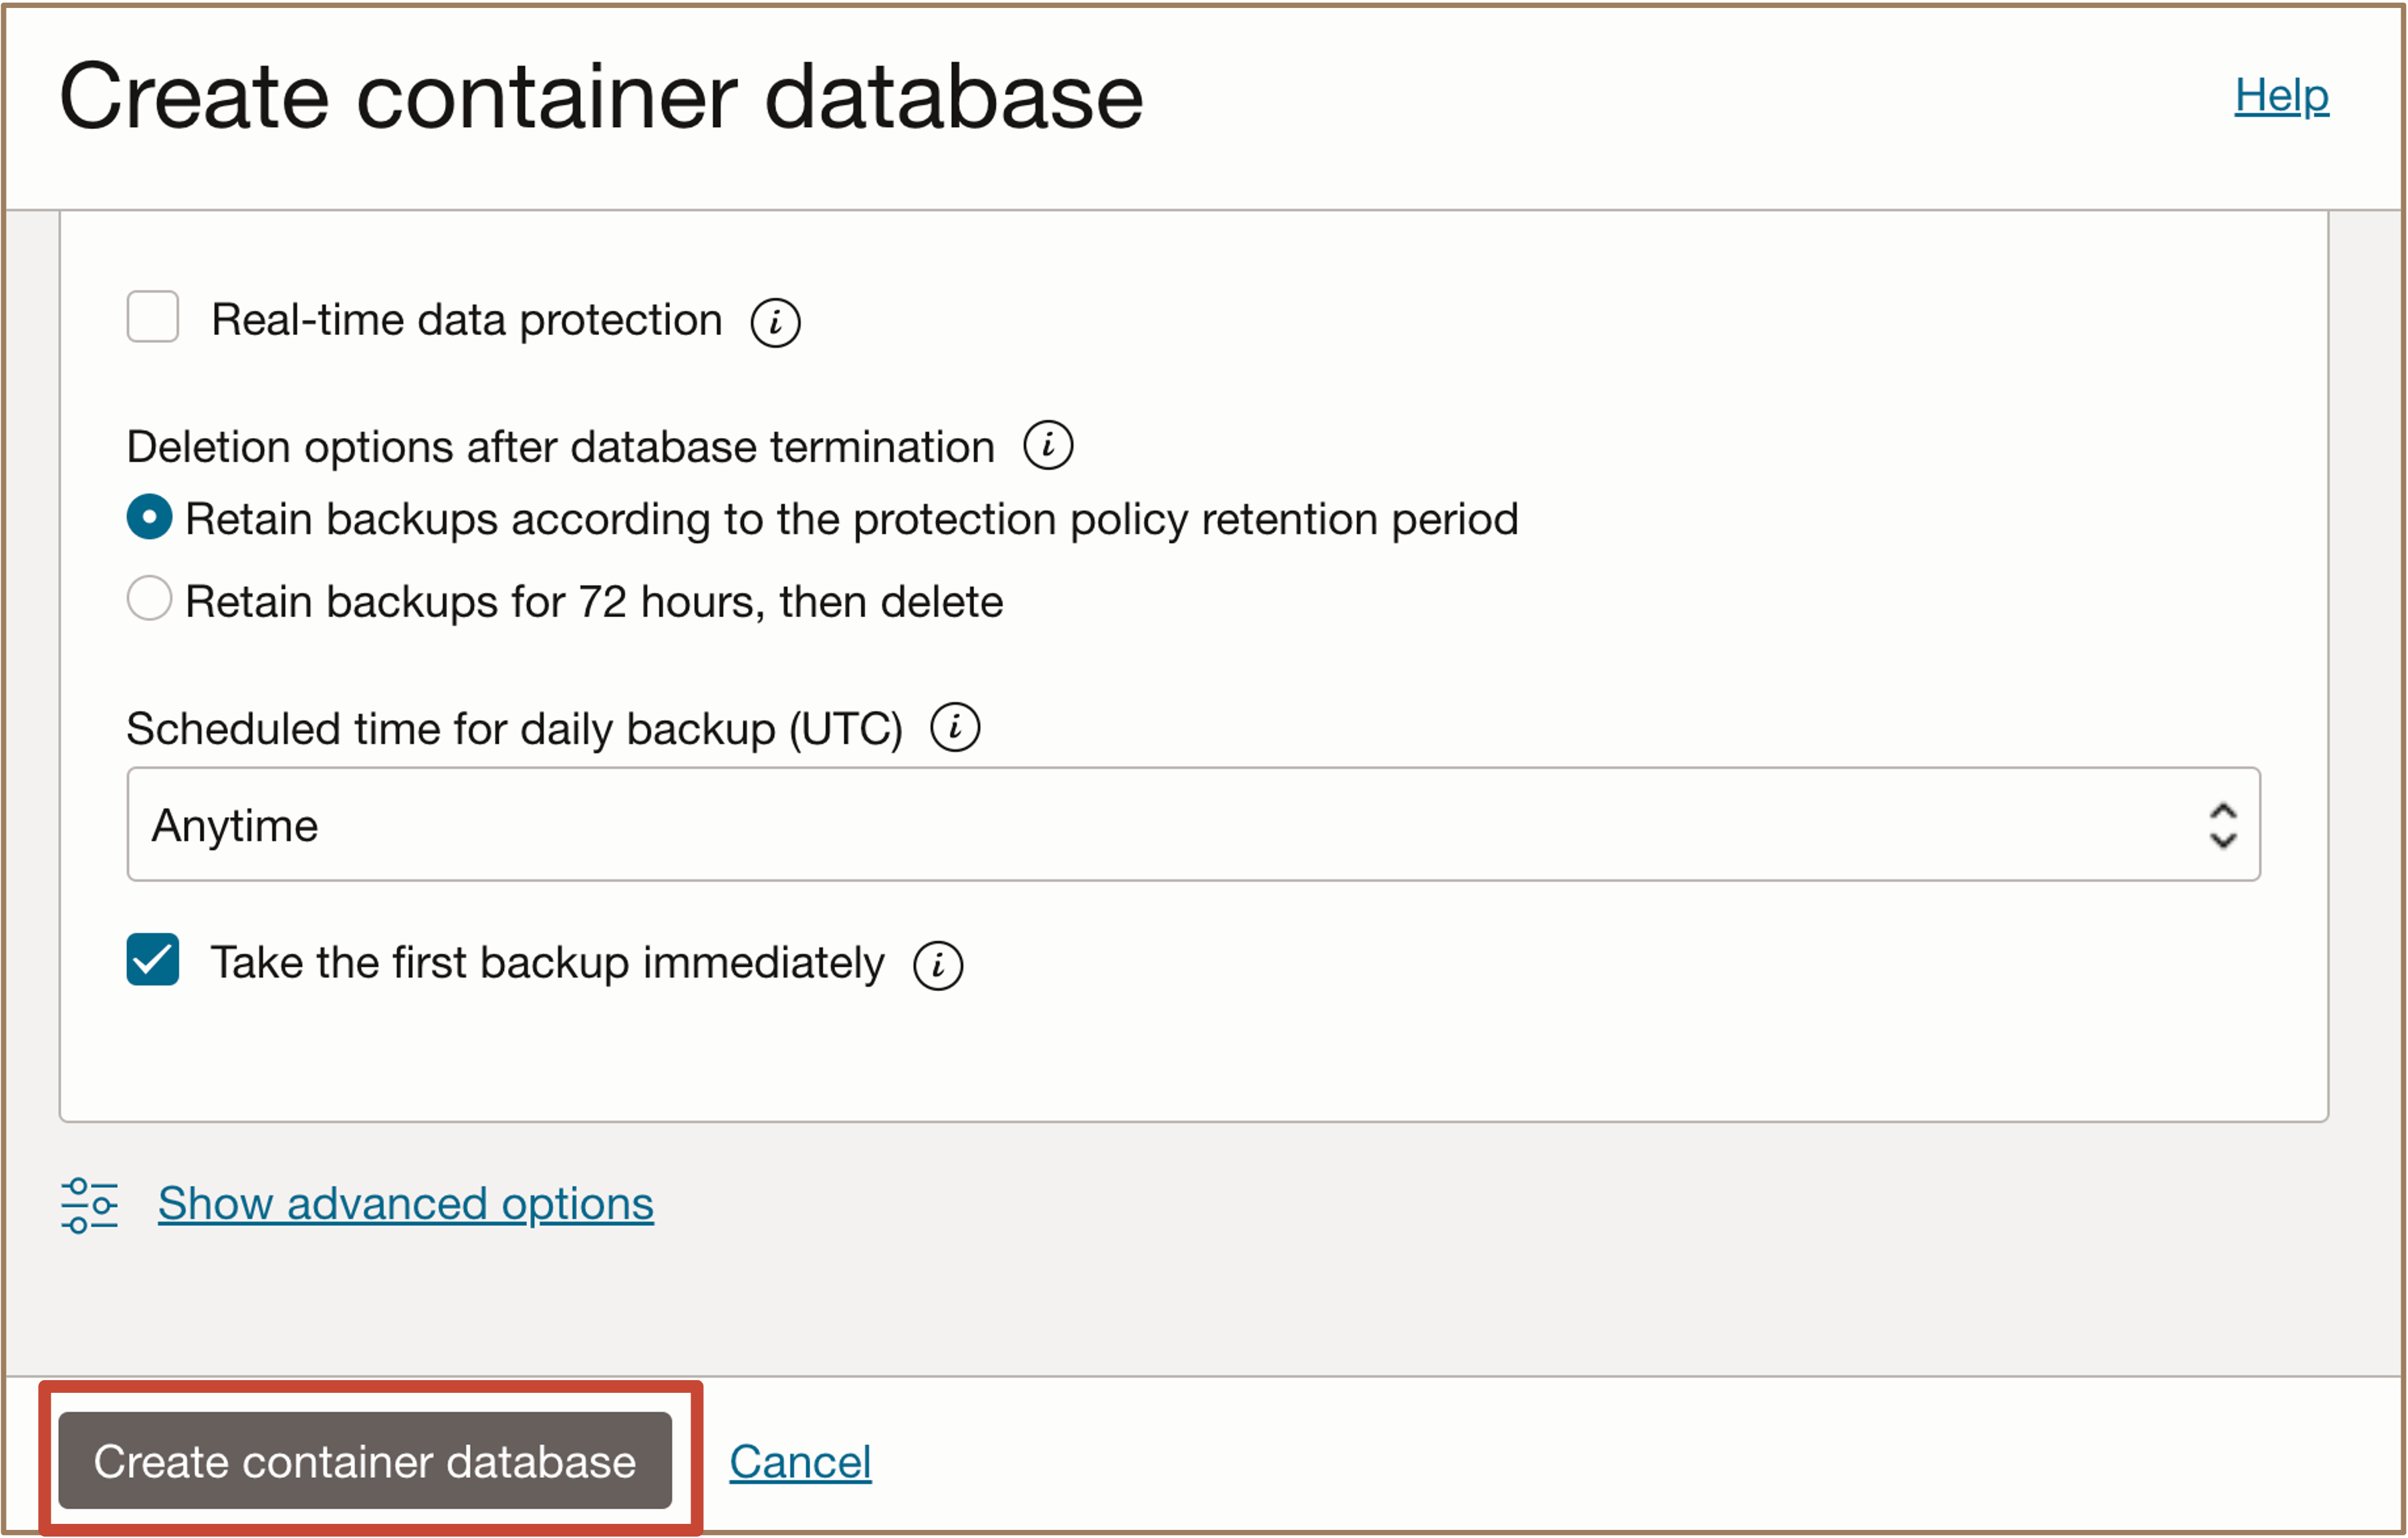
Task: Click the Retain backups according to protection policy text
Action: 851,519
